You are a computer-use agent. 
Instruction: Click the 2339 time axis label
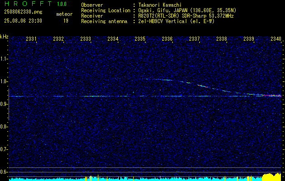248,38
